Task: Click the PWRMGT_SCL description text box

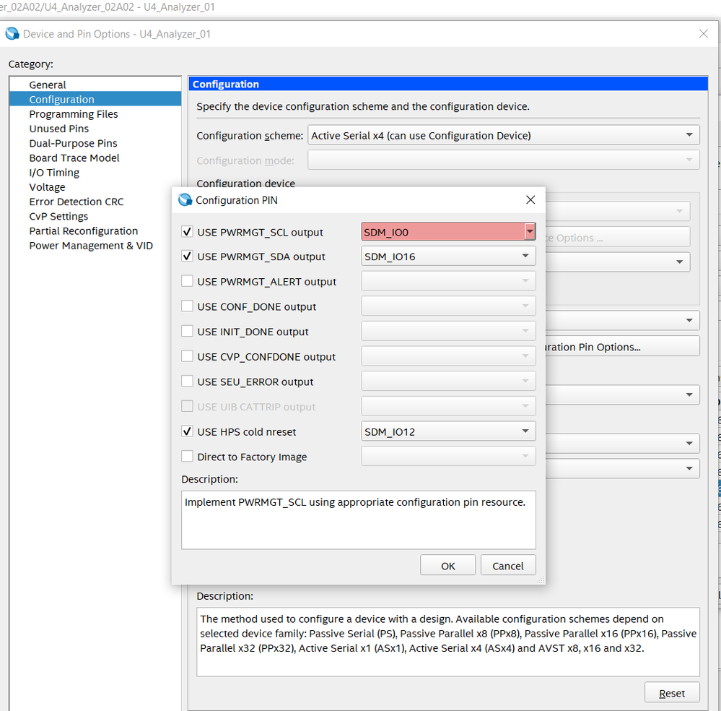Action: [x=358, y=520]
